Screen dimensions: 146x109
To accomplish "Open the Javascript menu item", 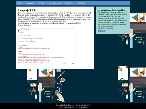I will pyautogui.click(x=30, y=3).
